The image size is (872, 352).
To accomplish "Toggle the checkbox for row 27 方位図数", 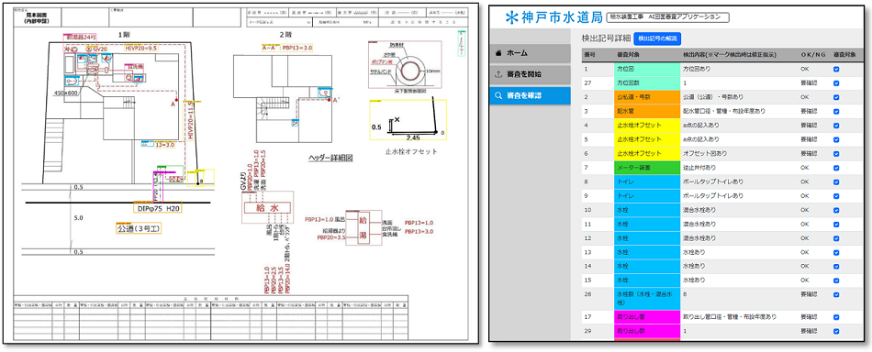I will tap(836, 83).
